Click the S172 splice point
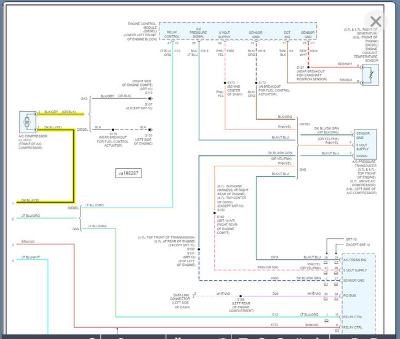 pyautogui.click(x=256, y=82)
